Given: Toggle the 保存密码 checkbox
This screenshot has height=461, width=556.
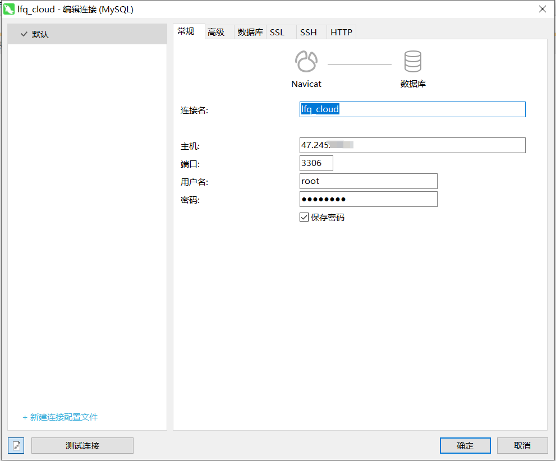Looking at the screenshot, I should pos(304,217).
